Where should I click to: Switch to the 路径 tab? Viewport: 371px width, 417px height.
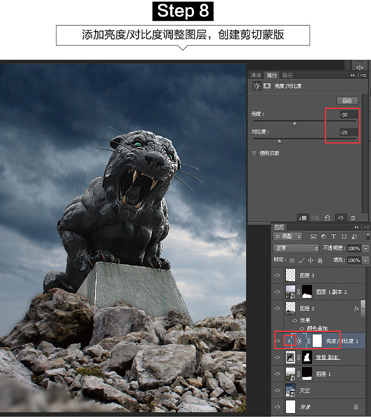click(288, 75)
